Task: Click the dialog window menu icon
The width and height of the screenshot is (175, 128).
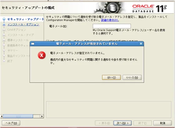Action: 33,44
